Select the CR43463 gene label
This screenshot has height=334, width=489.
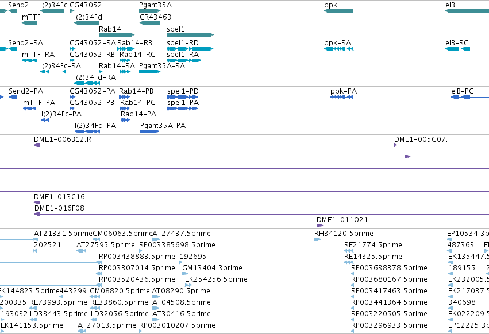[155, 17]
